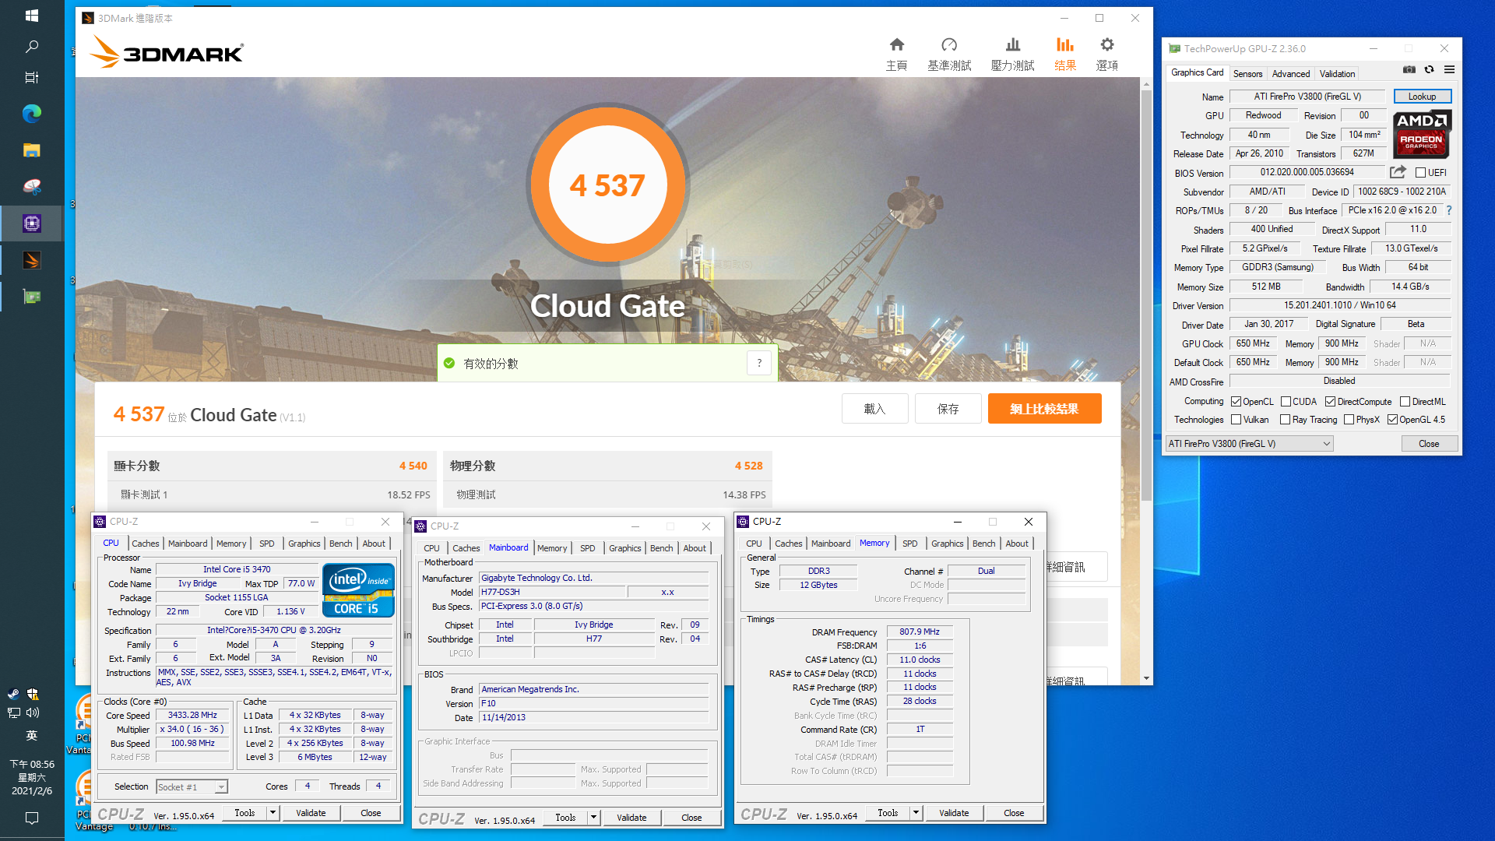Image resolution: width=1495 pixels, height=841 pixels.
Task: Toggle the OpenGL 4.5 checkbox
Action: tap(1392, 420)
